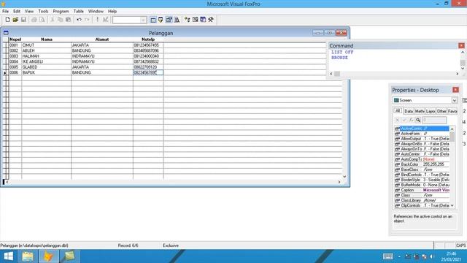This screenshot has width=467, height=263.
Task: Click the Toolbox (hammer) toolbar icon
Action: coord(211,20)
